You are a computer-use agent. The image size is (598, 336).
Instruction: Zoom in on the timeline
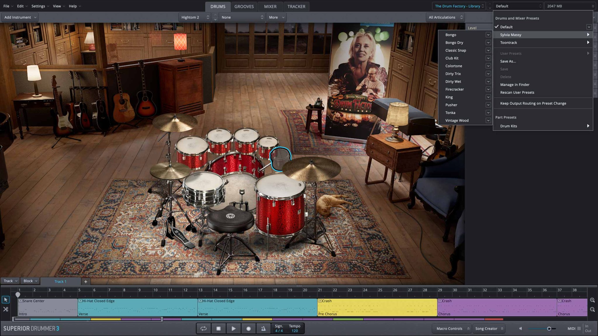[x=592, y=300]
